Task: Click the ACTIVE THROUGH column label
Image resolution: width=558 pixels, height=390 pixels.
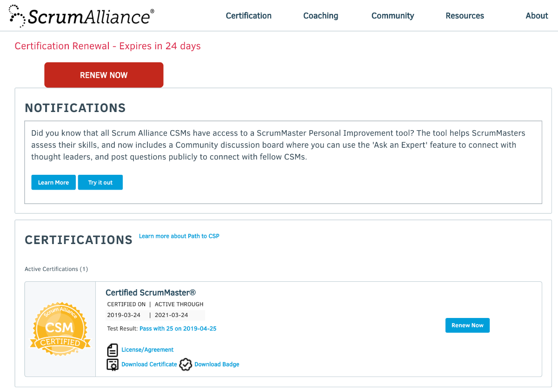Action: [x=179, y=304]
